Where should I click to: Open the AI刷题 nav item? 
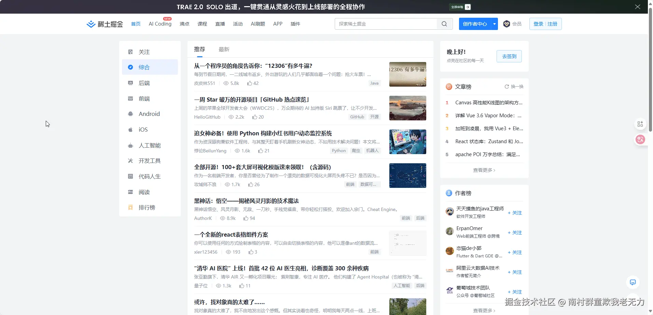258,24
